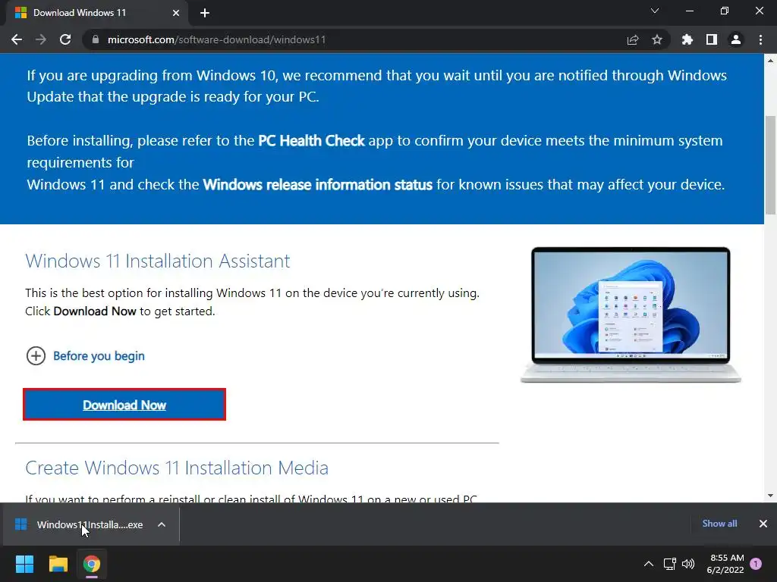Bookmark this page with the star
This screenshot has width=777, height=582.
(656, 39)
